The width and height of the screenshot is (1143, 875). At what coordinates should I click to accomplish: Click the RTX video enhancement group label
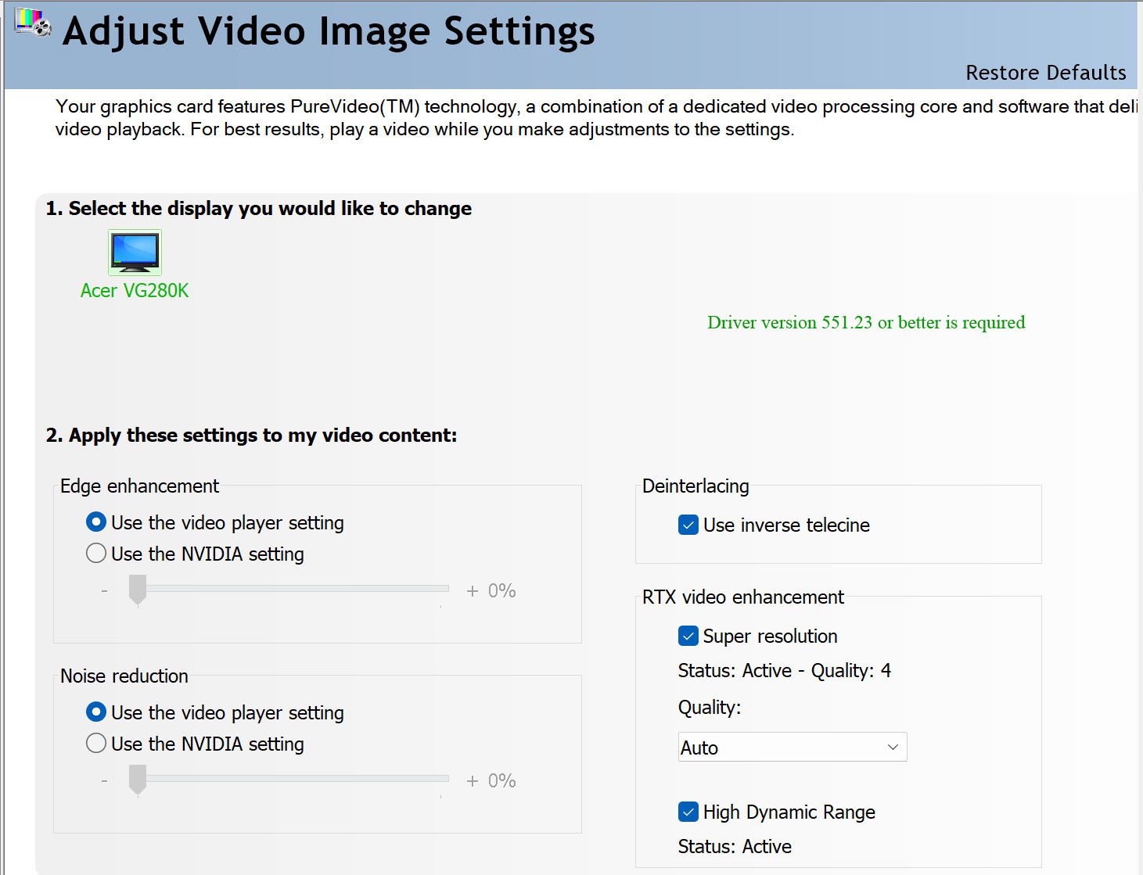click(x=743, y=597)
